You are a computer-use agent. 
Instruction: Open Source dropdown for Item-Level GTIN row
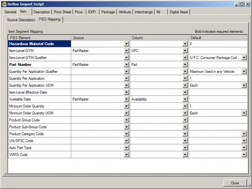click(126, 51)
